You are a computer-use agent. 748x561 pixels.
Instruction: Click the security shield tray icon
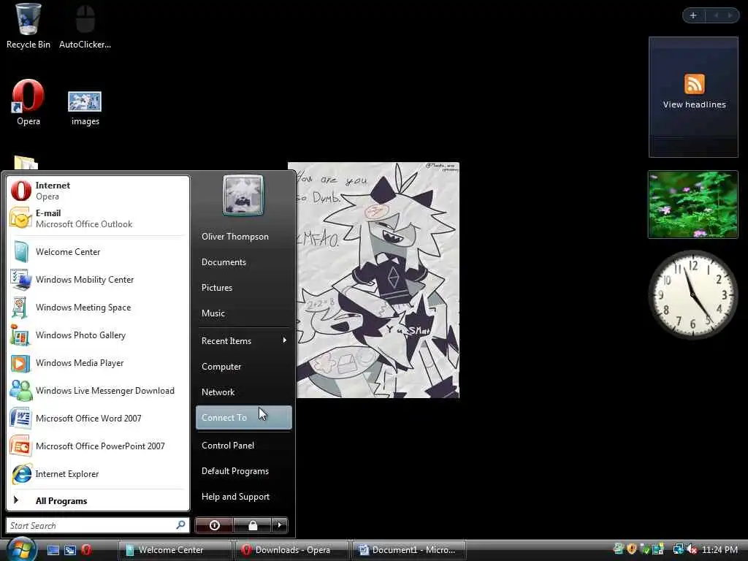[x=632, y=549]
